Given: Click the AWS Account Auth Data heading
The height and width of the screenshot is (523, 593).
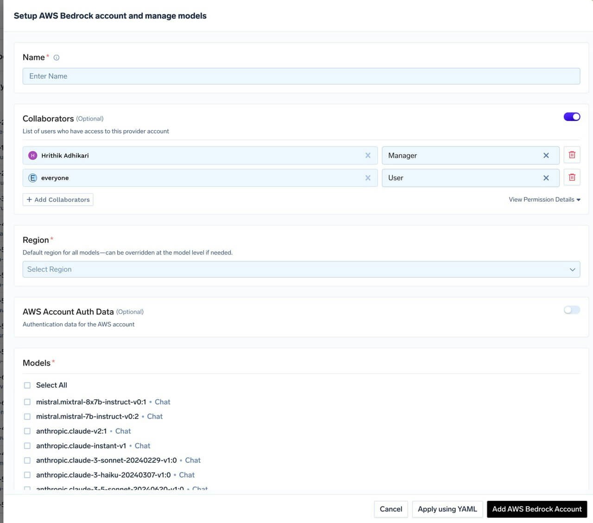Looking at the screenshot, I should (x=68, y=312).
